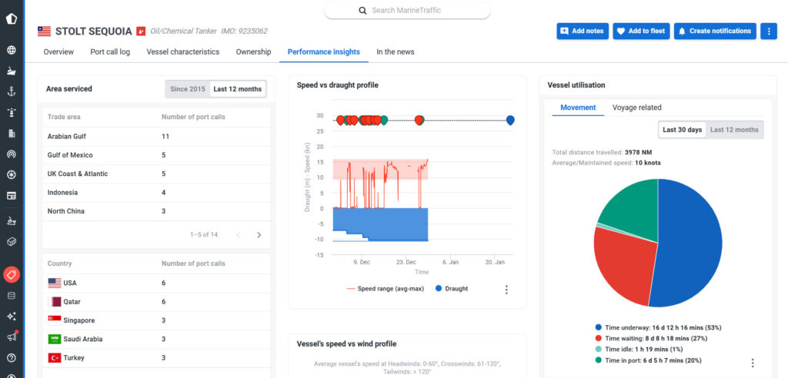Open the Vessel characteristics tab
The image size is (788, 378).
tap(183, 51)
